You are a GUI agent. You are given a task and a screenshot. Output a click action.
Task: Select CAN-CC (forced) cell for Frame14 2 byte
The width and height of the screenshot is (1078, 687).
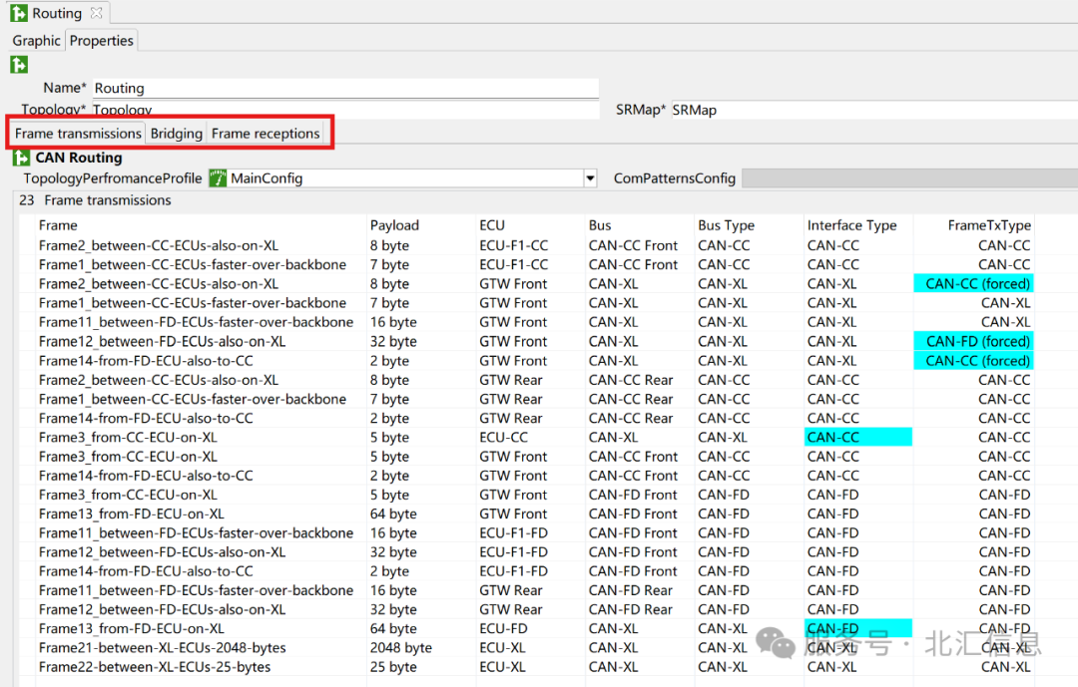coord(973,361)
